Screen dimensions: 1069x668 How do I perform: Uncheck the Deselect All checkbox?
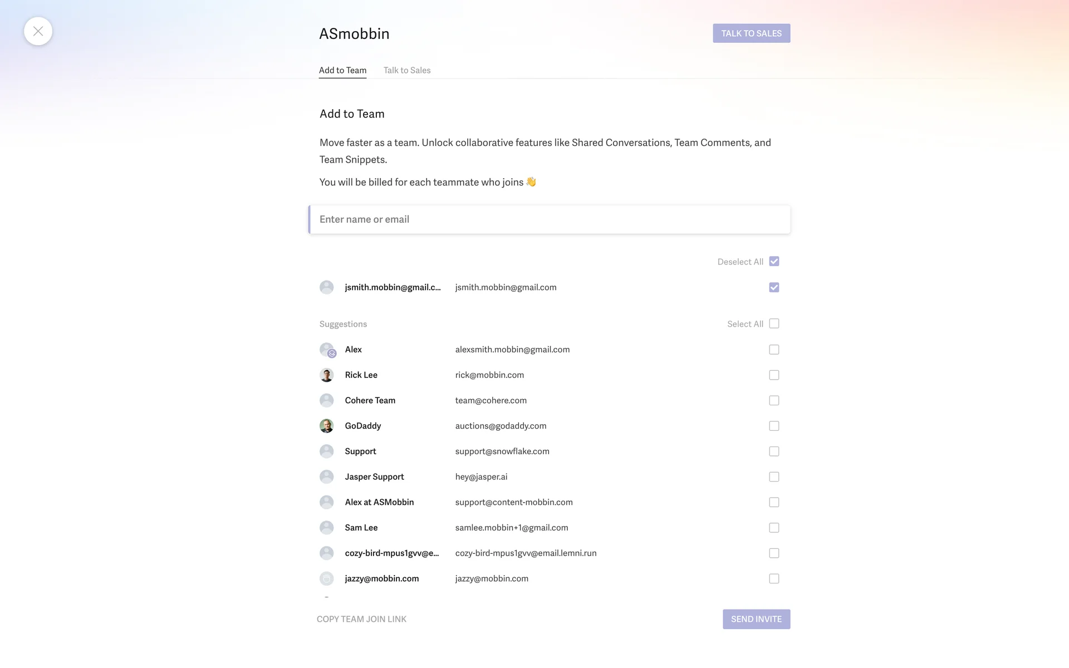coord(774,262)
